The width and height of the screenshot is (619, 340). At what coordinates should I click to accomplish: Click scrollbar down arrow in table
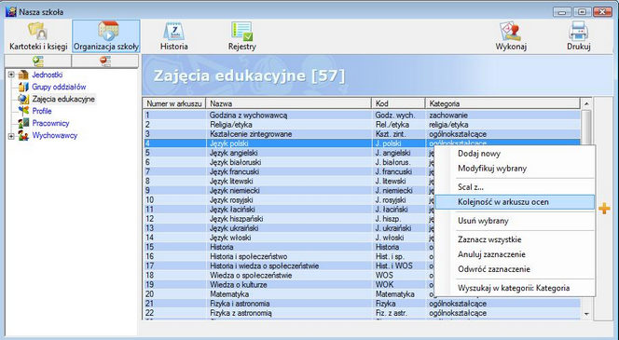(586, 314)
